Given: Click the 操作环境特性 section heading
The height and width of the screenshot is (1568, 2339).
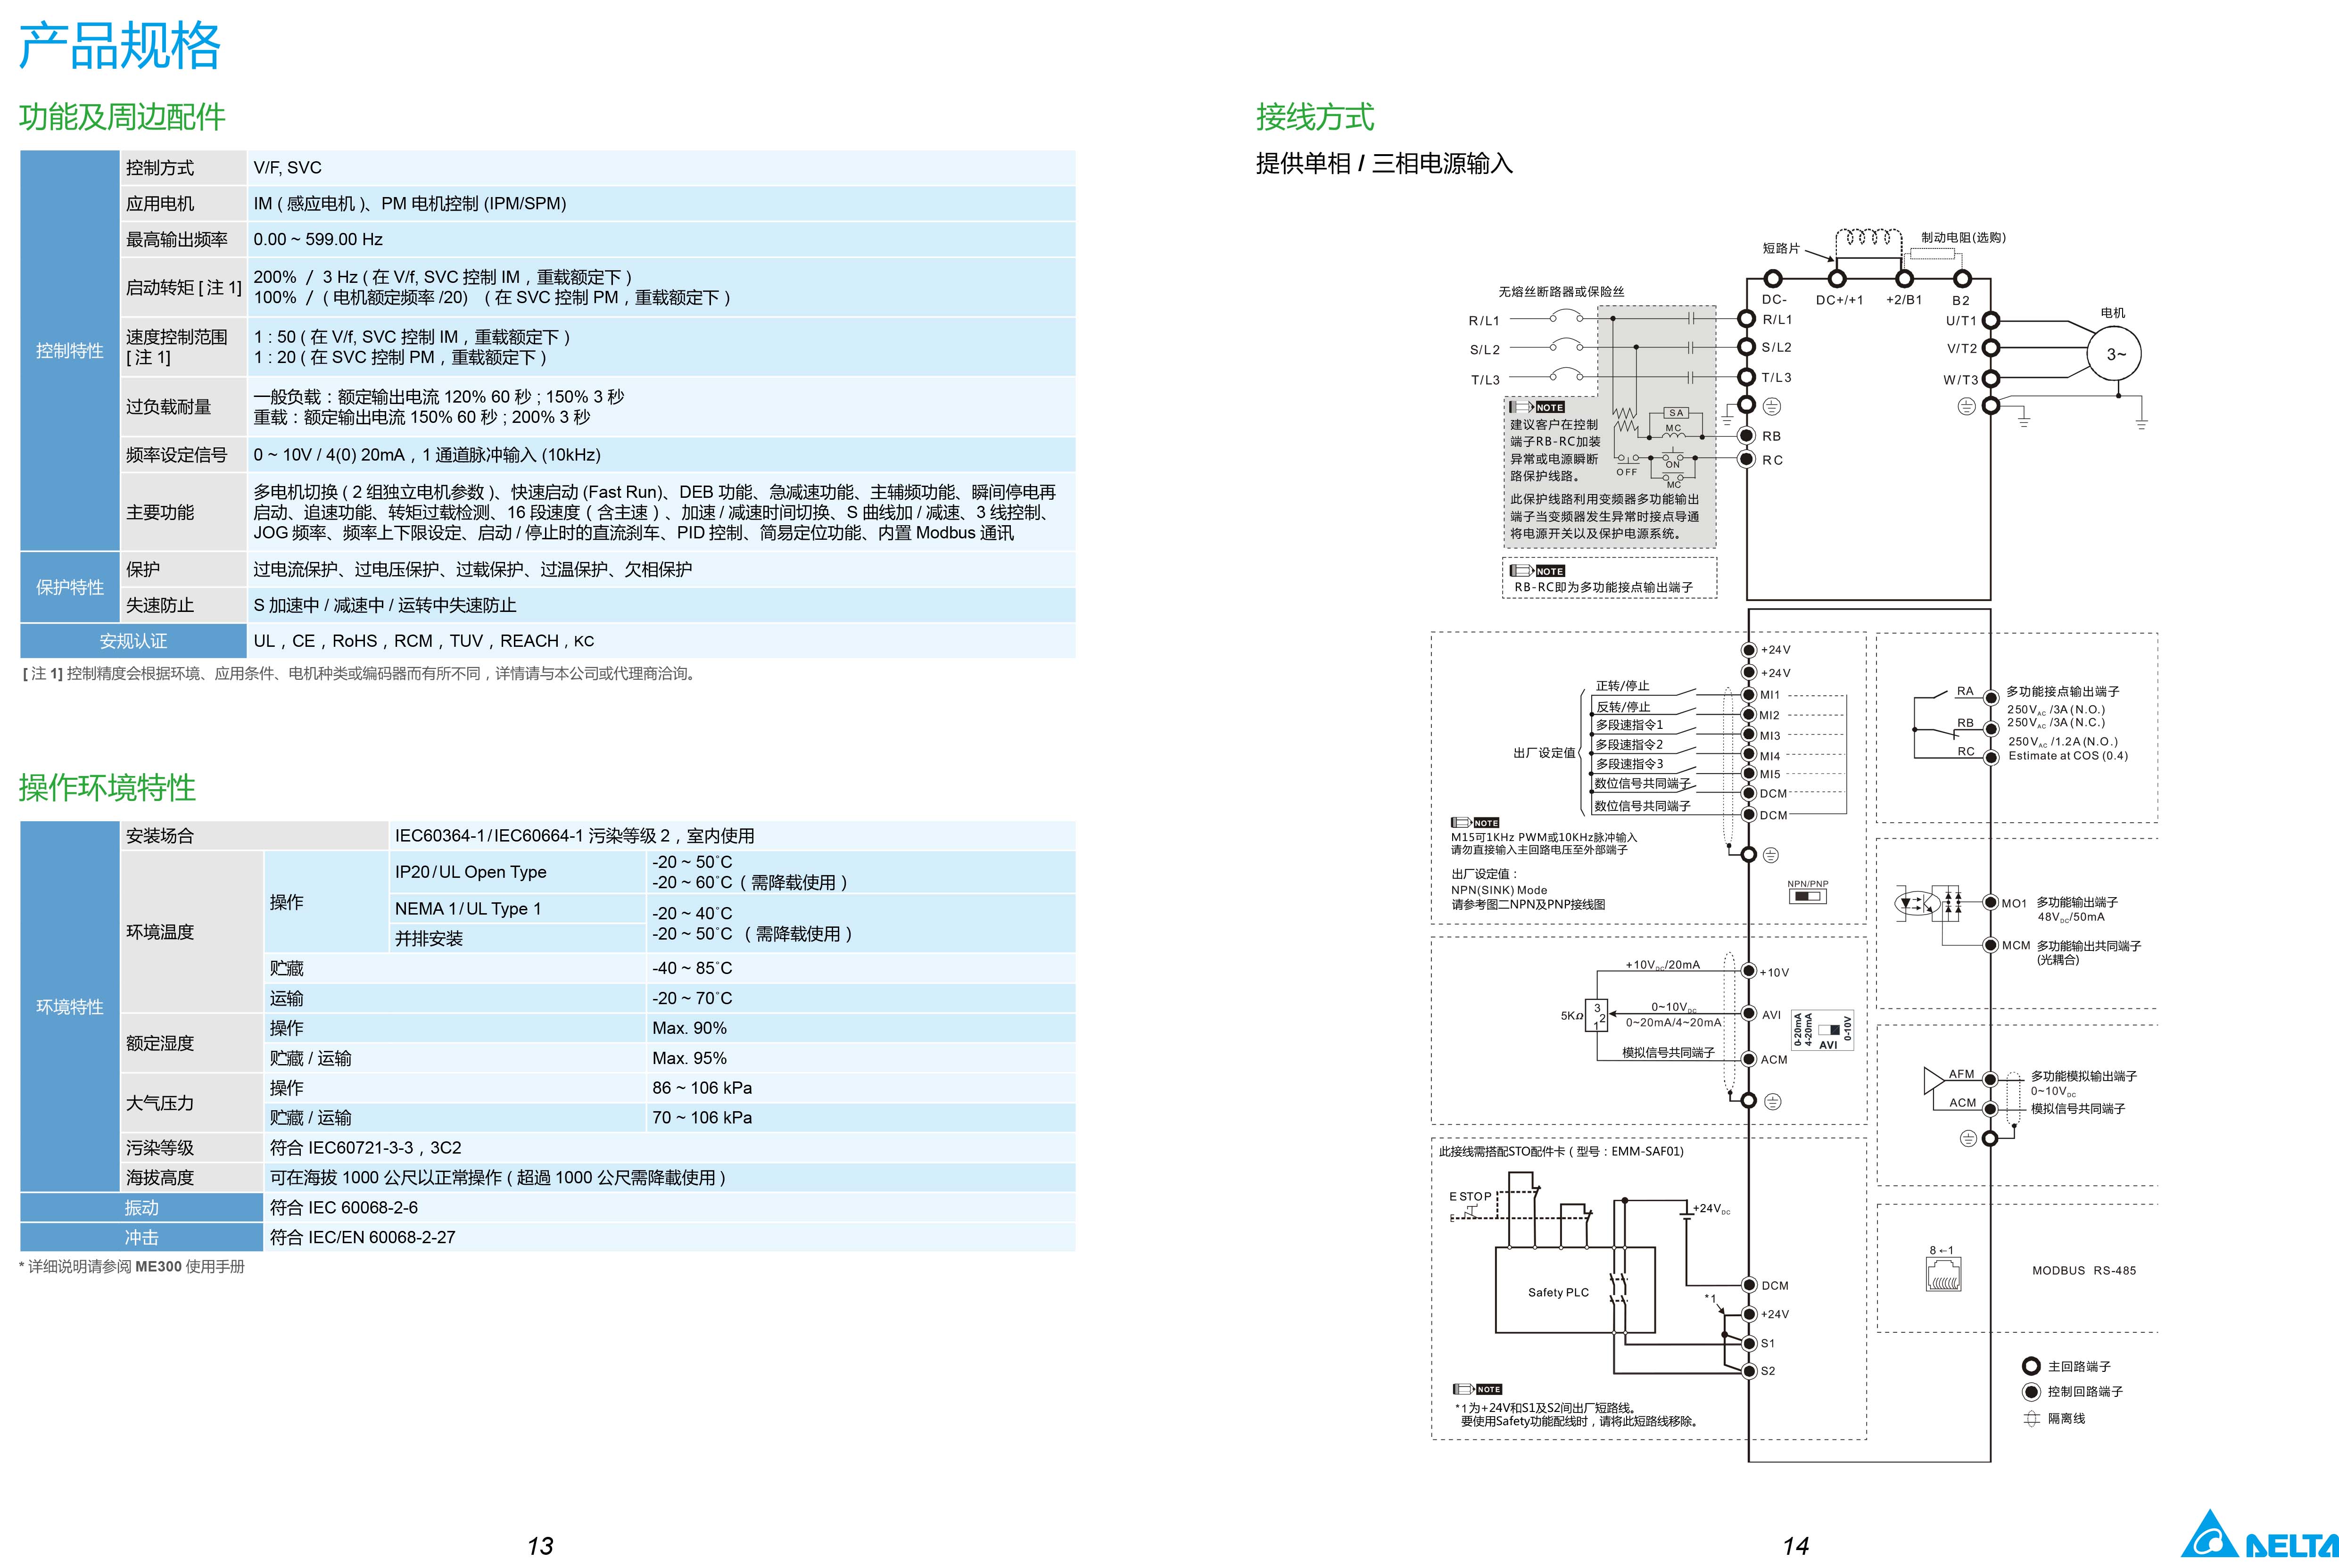Looking at the screenshot, I should coord(107,788).
